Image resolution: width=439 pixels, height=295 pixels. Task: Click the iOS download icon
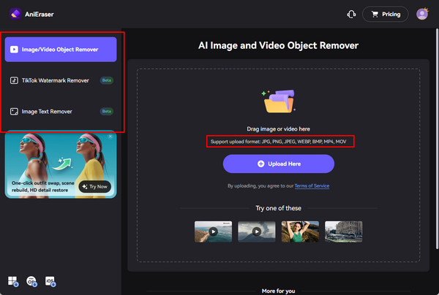click(51, 281)
